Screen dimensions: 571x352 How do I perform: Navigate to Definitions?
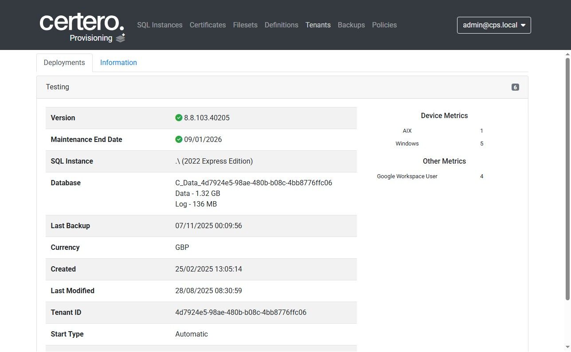(281, 25)
